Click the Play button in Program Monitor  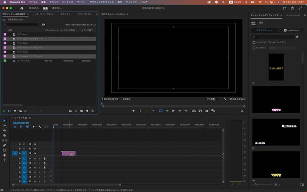tap(173, 111)
